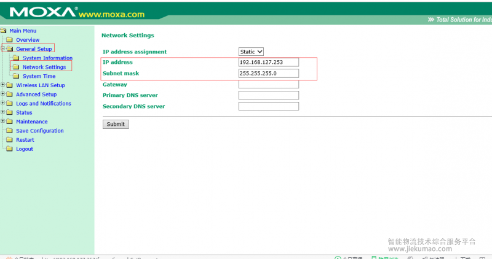Click the folder icon next to System Information
Viewport: 492px width, 259px height.
click(x=16, y=58)
